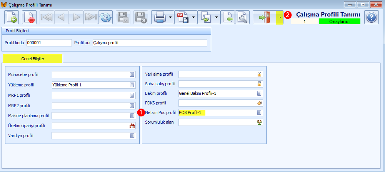Expand the printer dropdown arrow

point(170,18)
